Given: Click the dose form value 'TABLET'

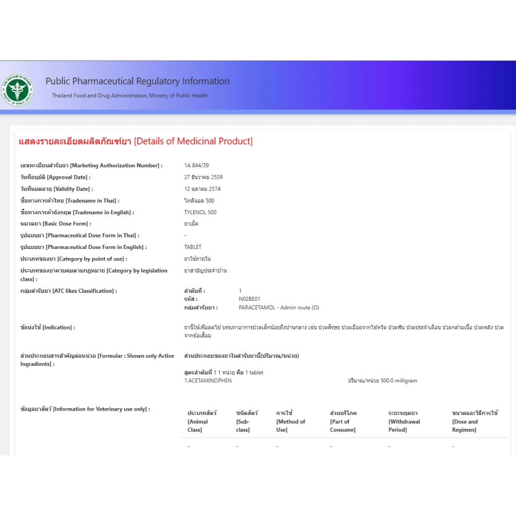Looking at the screenshot, I should 193,247.
